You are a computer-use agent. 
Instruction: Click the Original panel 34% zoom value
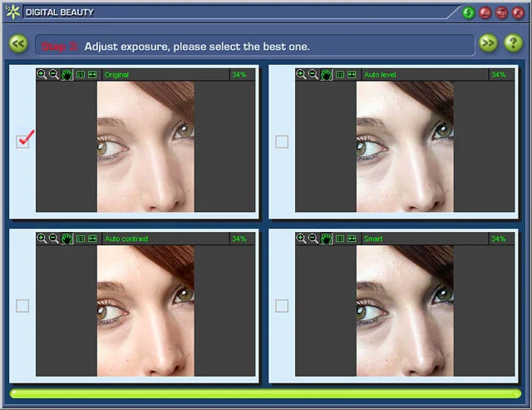click(x=239, y=75)
